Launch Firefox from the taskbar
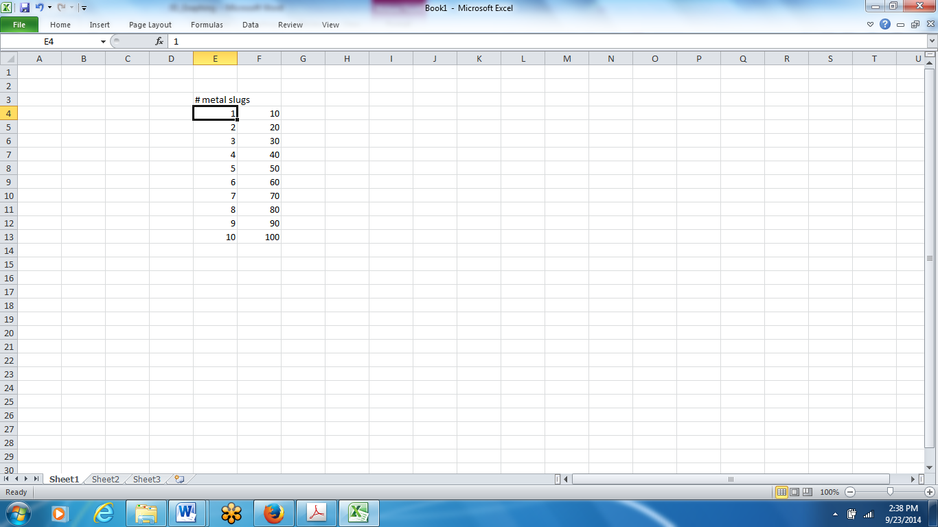938x527 pixels. click(273, 512)
